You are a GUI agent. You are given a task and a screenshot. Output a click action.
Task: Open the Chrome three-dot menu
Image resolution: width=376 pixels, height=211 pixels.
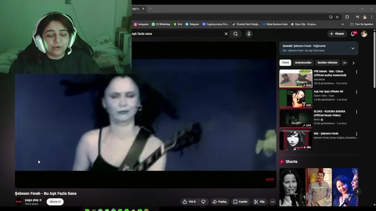[372, 17]
